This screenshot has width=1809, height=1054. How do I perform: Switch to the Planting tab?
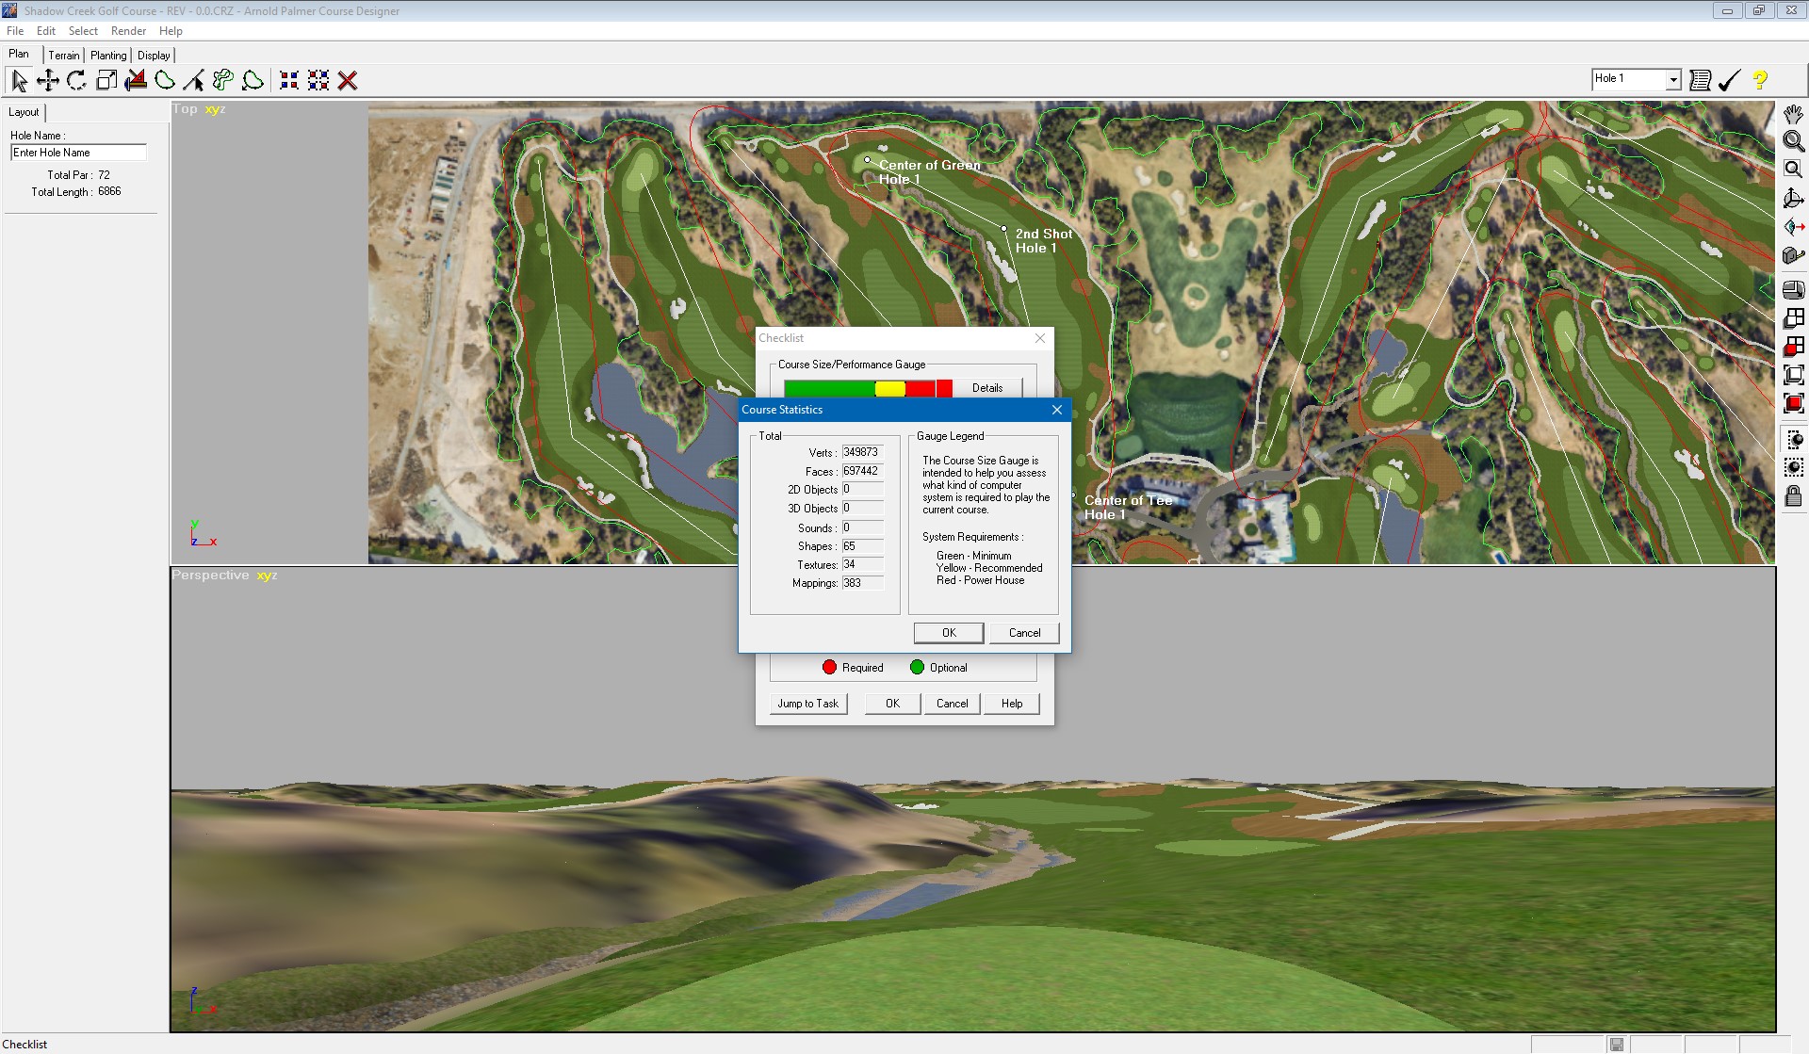click(x=108, y=56)
